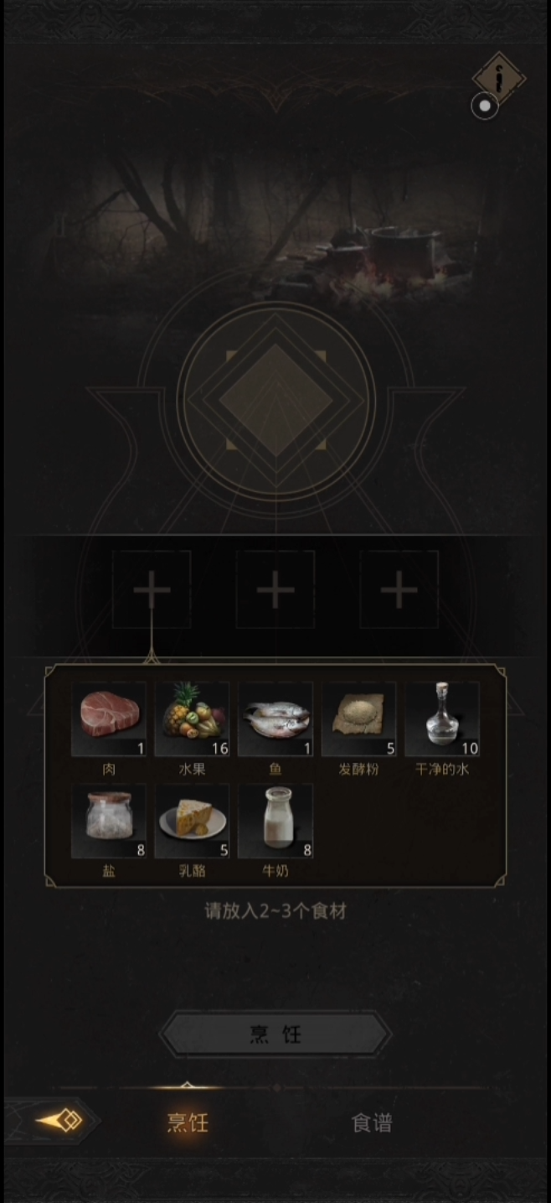This screenshot has height=1203, width=551.
Task: Click the third empty ingredient slot
Action: (399, 589)
